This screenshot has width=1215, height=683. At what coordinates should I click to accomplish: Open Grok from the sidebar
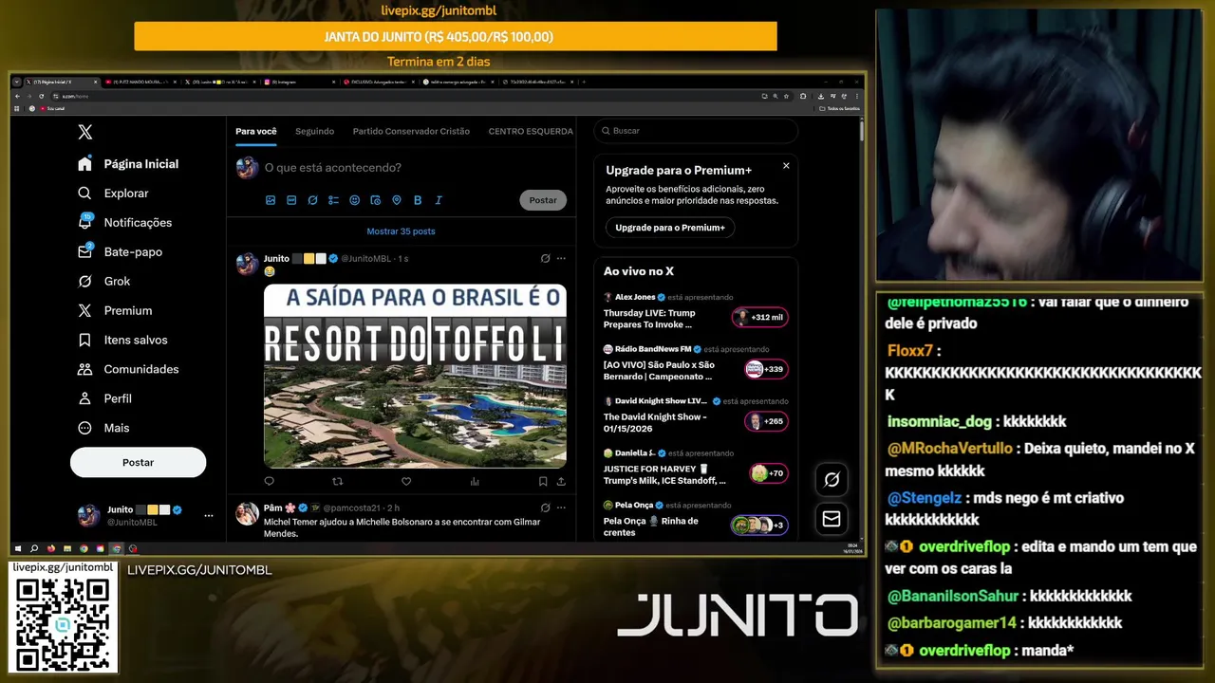pos(103,282)
